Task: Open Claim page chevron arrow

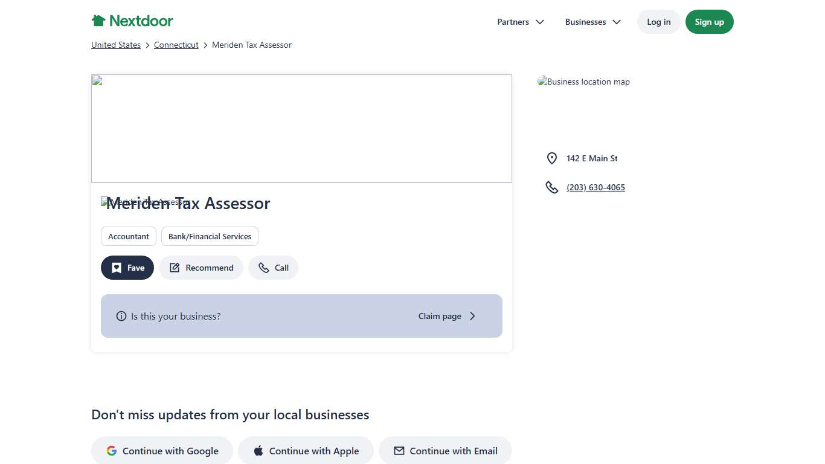Action: pos(472,316)
